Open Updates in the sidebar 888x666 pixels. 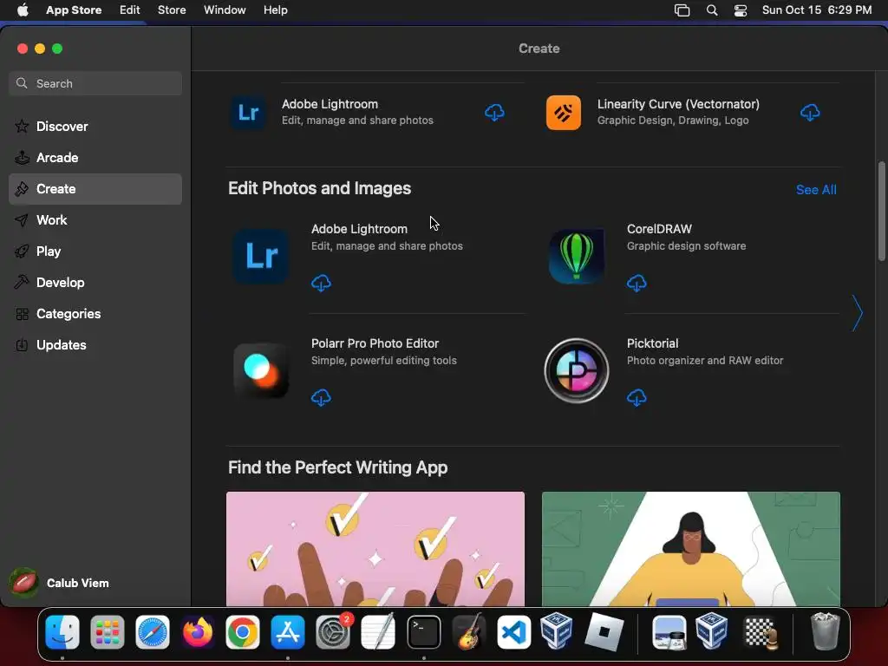(95, 344)
